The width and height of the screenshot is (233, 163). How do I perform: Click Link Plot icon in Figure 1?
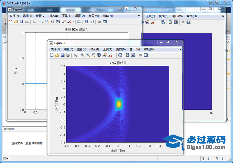point(79,22)
